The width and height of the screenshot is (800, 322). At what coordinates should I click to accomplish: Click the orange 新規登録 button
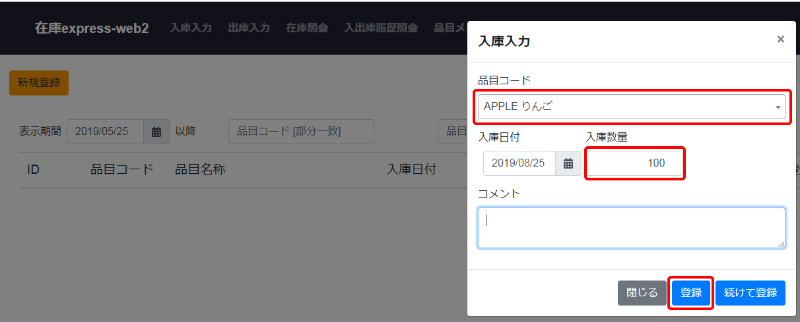point(39,83)
